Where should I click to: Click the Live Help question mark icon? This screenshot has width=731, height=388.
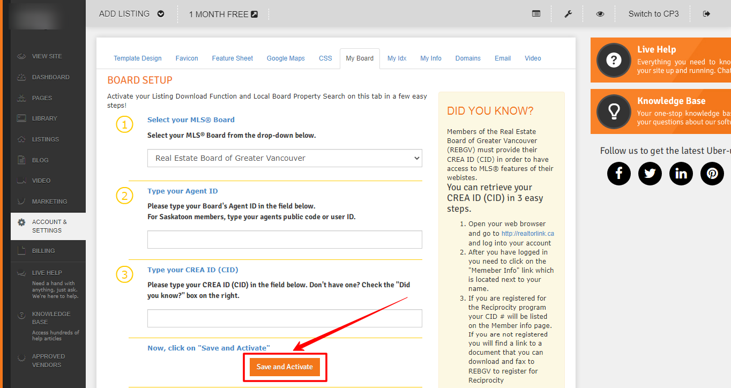pyautogui.click(x=614, y=60)
